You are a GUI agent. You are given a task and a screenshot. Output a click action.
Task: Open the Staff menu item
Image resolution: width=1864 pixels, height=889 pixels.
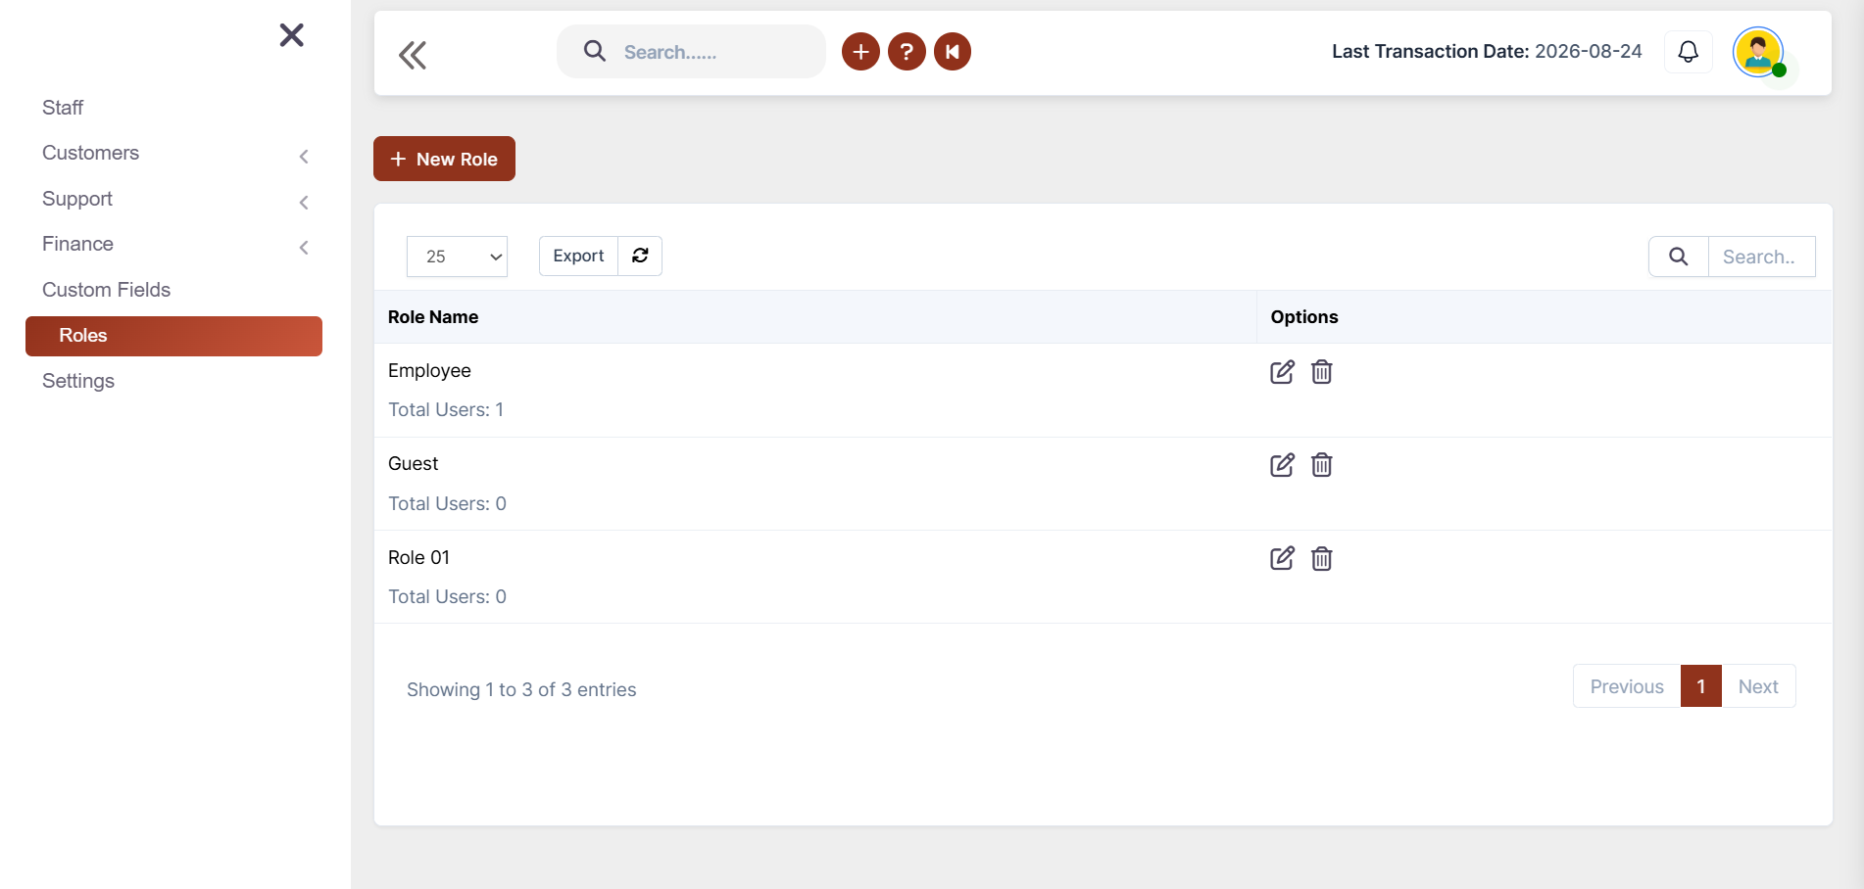tap(63, 108)
